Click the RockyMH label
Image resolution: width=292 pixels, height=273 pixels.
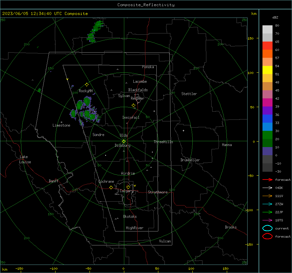[x=86, y=91]
